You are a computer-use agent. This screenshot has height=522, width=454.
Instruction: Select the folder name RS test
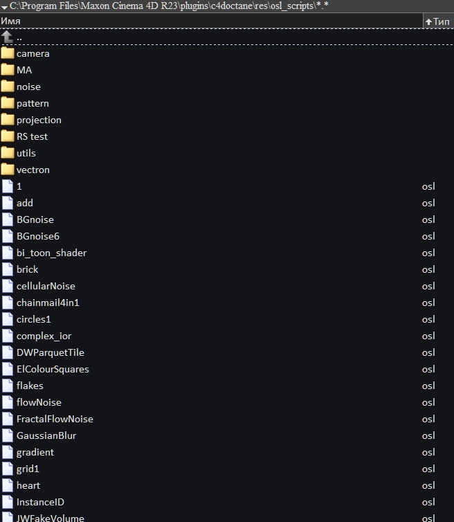tap(32, 136)
